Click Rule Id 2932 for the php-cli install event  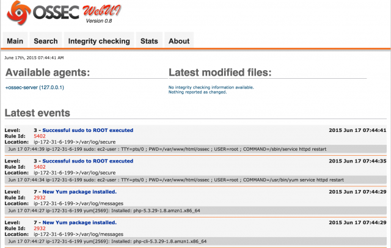(40, 228)
